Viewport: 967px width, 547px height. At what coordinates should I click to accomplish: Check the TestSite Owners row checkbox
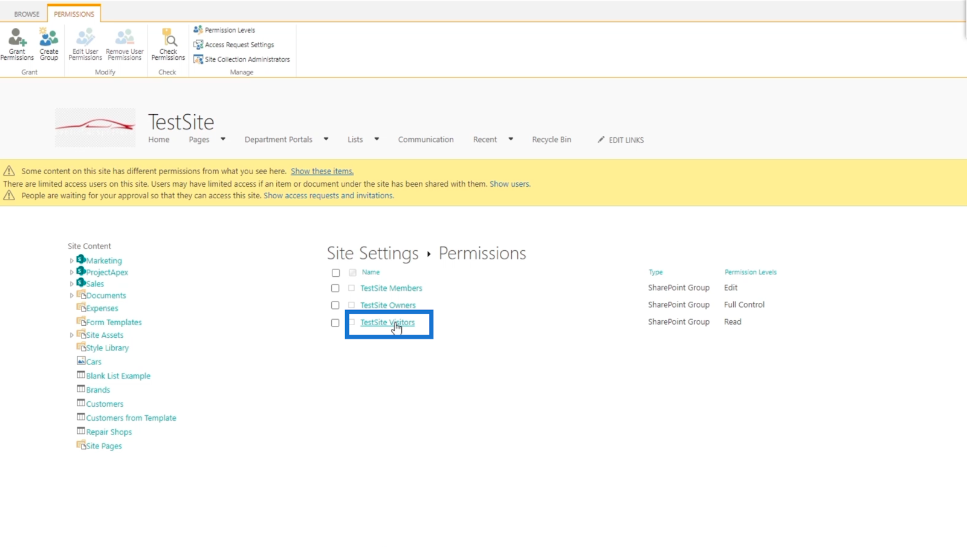point(335,305)
